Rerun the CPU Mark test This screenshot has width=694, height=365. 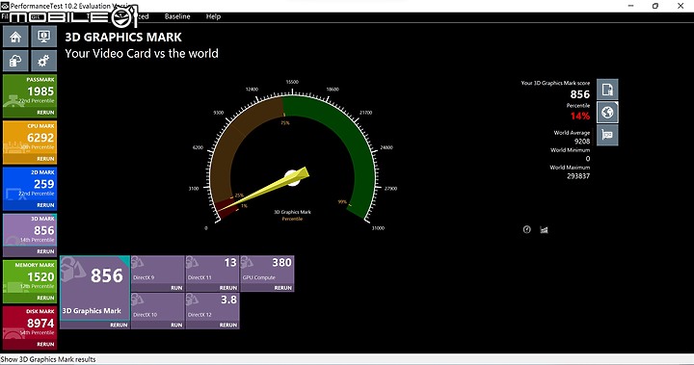(45, 159)
